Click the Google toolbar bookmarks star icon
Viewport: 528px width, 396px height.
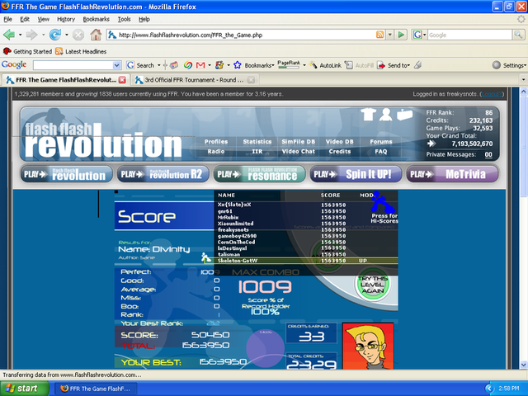(238, 65)
